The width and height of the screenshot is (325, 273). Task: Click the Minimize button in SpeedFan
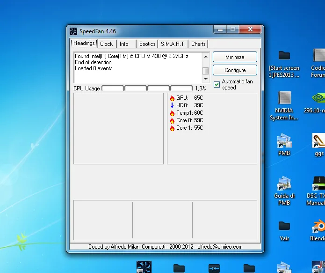click(235, 57)
